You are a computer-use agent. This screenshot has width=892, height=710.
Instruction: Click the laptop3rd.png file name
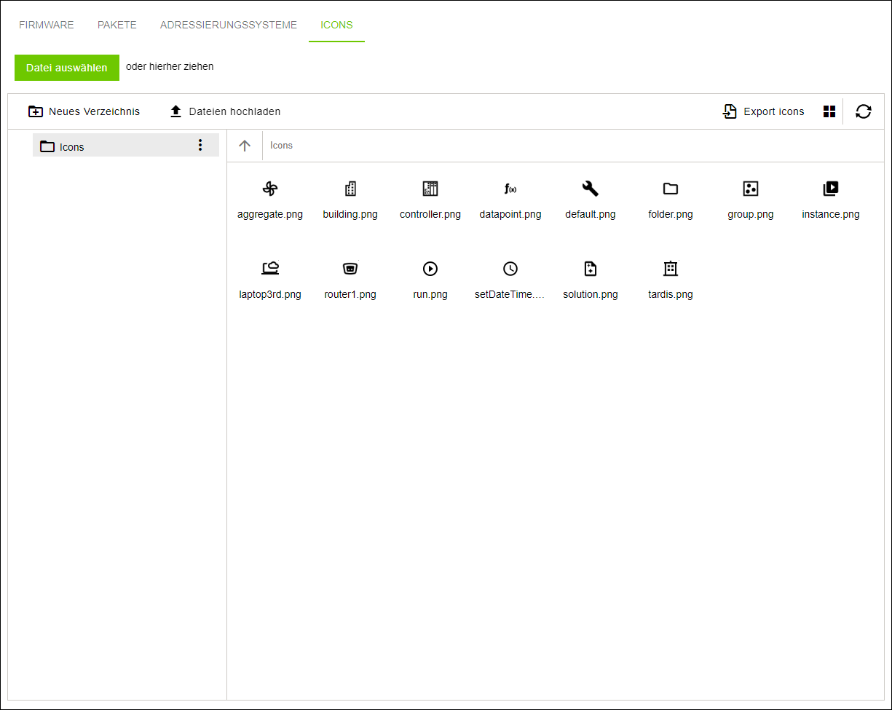270,294
